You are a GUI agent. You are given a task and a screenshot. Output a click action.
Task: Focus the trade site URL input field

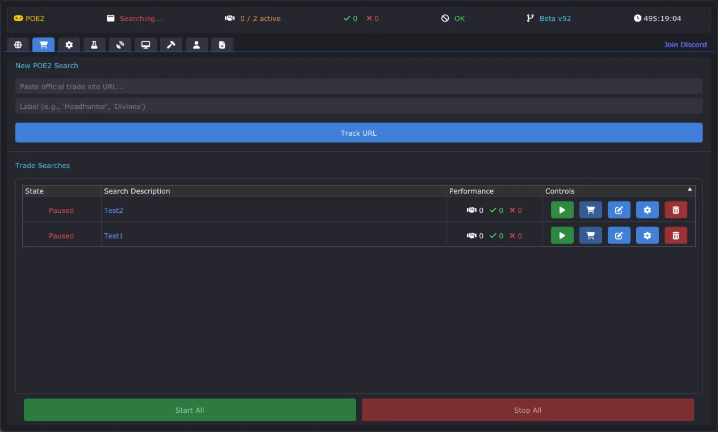tap(358, 86)
